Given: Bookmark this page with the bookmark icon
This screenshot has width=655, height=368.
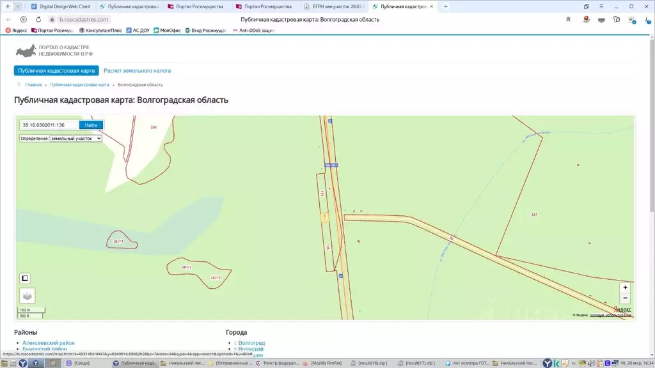Looking at the screenshot, I should 568,19.
